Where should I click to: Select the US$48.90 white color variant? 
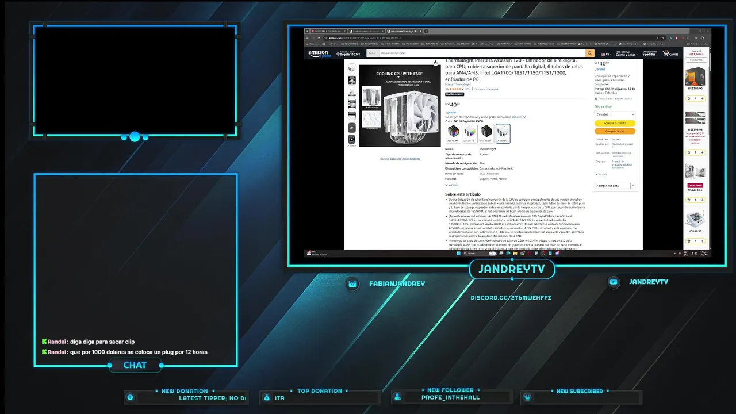503,133
